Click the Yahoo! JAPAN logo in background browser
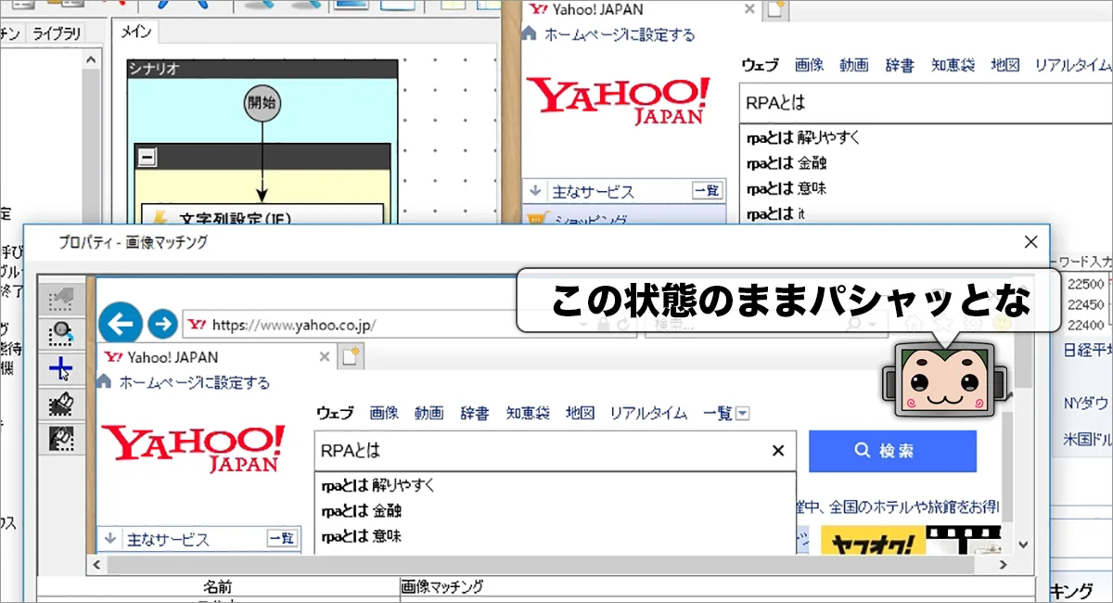Image resolution: width=1113 pixels, height=603 pixels. 618,101
